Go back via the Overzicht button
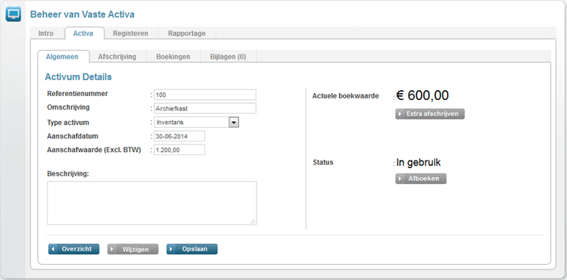 73,249
